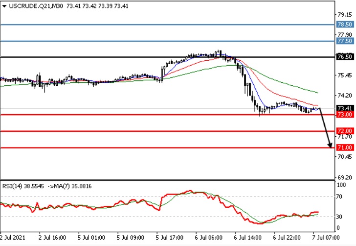Select the 72.00 red support level label
The width and height of the screenshot is (356, 246).
click(345, 131)
